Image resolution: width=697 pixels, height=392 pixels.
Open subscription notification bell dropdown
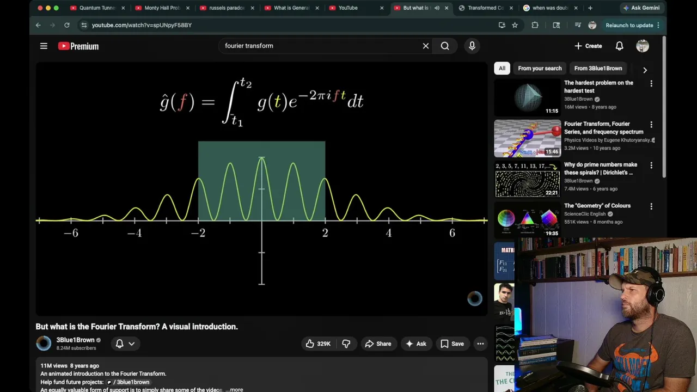pos(125,344)
